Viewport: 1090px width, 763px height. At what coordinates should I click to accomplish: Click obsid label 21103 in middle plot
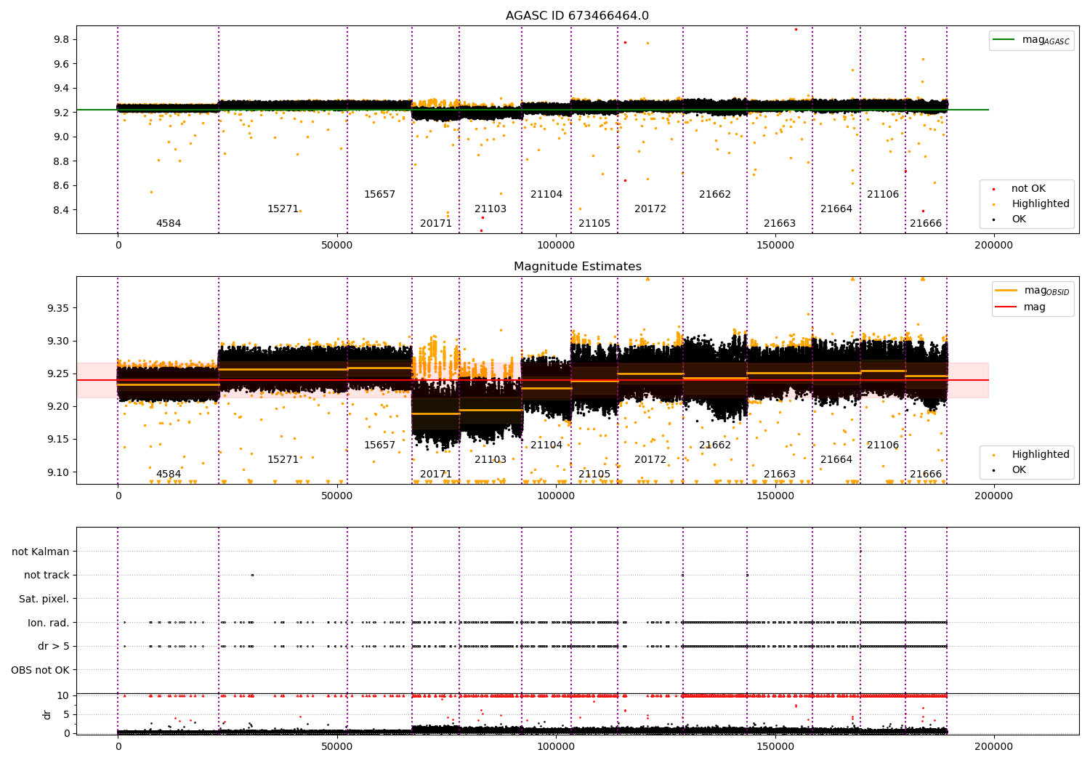(490, 459)
